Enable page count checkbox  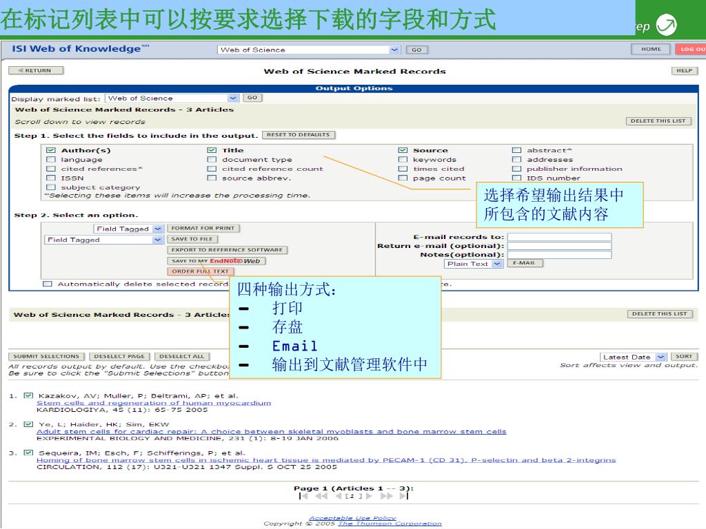click(x=403, y=178)
